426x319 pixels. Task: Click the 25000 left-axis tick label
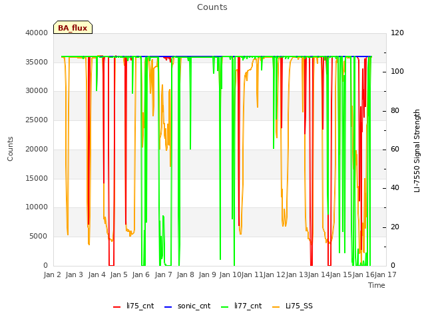coord(37,120)
